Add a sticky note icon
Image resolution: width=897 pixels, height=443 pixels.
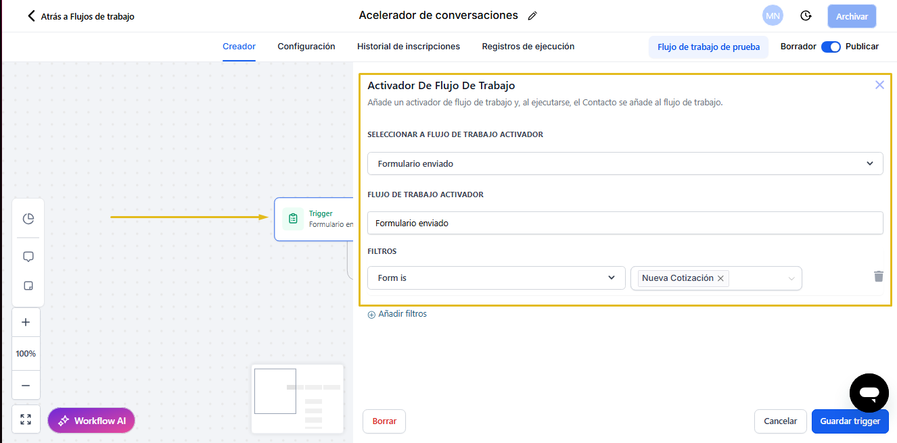coord(28,286)
